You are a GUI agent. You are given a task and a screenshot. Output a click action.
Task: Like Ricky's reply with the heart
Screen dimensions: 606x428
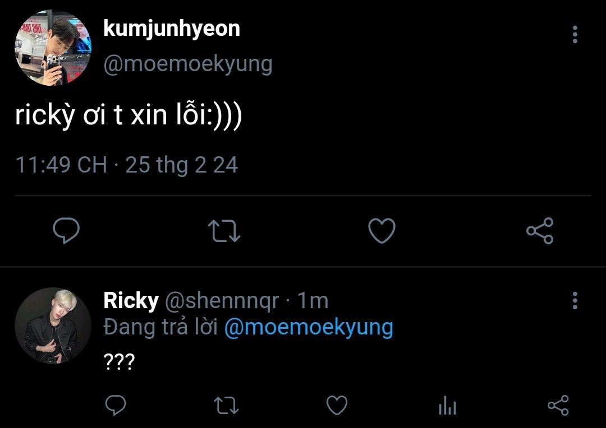coord(337,406)
